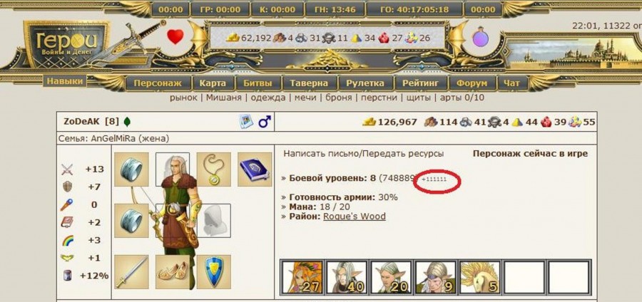642x302 pixels.
Task: Go to the Рулетка menu item
Action: point(365,83)
